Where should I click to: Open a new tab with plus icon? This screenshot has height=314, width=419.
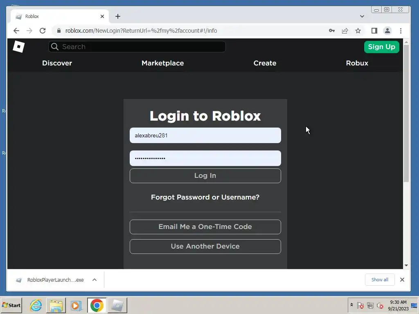point(118,16)
